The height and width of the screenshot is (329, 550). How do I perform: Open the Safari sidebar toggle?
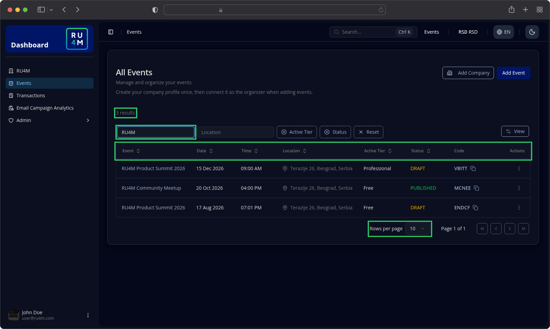point(41,10)
